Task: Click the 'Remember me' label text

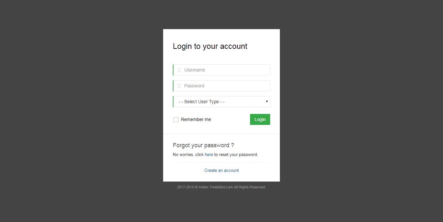Action: tap(196, 119)
